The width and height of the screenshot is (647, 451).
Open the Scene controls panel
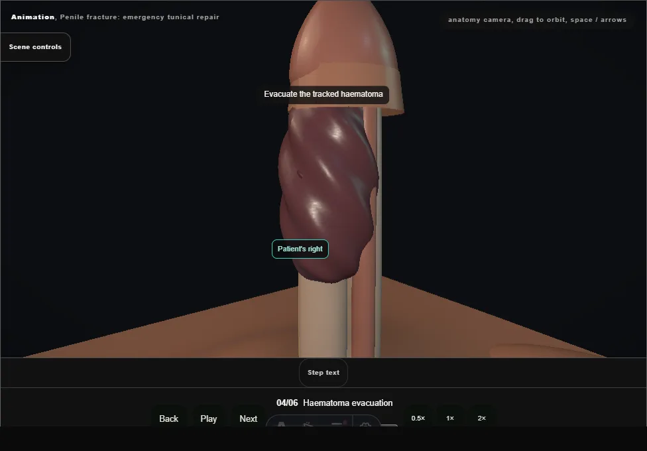pos(36,47)
